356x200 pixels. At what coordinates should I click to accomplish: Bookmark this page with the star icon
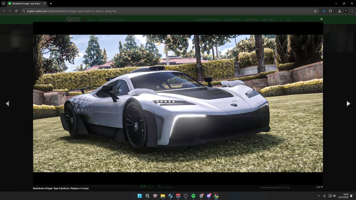coord(315,11)
